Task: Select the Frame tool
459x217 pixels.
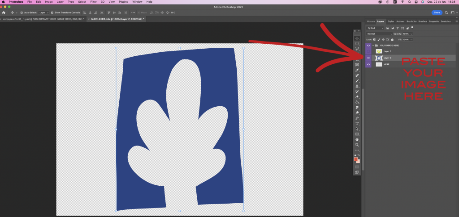Action: click(357, 65)
